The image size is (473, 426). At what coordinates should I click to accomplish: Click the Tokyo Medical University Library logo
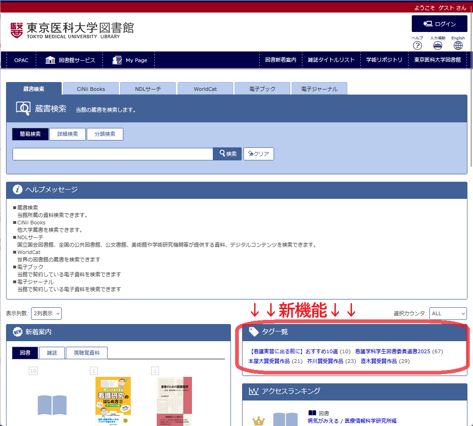(x=72, y=30)
